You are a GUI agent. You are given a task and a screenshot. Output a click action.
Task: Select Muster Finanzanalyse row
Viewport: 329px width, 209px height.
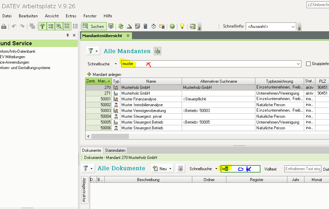coord(207,99)
